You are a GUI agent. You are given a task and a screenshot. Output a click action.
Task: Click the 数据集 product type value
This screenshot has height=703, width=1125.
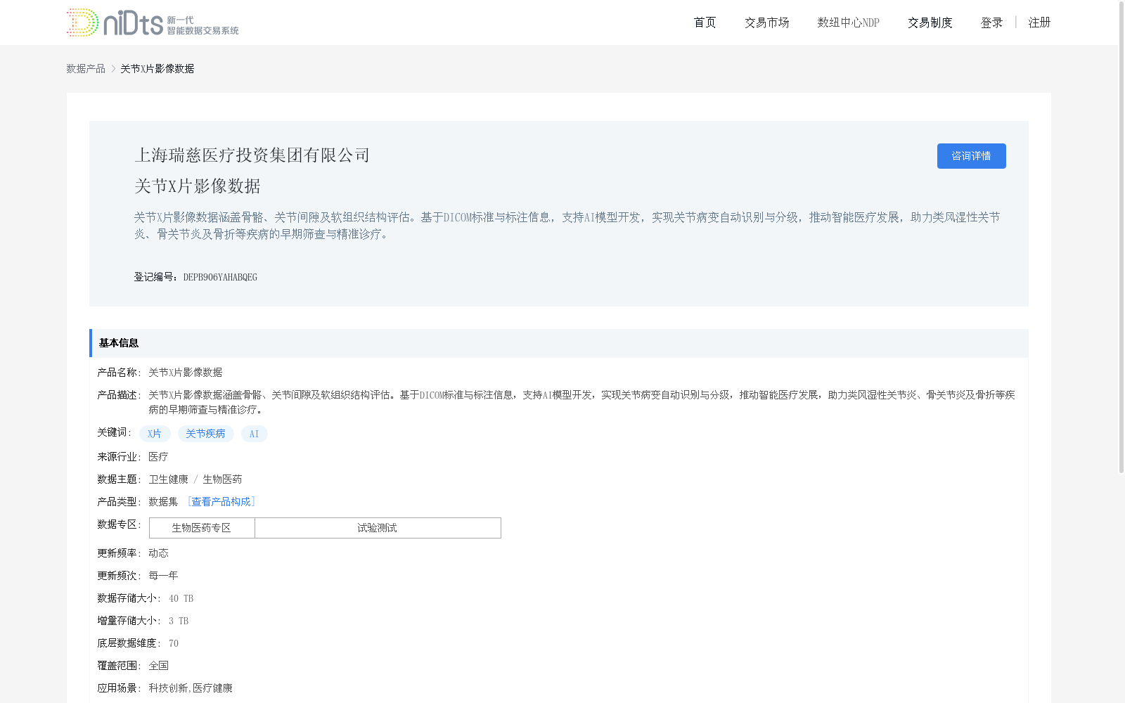click(x=163, y=502)
